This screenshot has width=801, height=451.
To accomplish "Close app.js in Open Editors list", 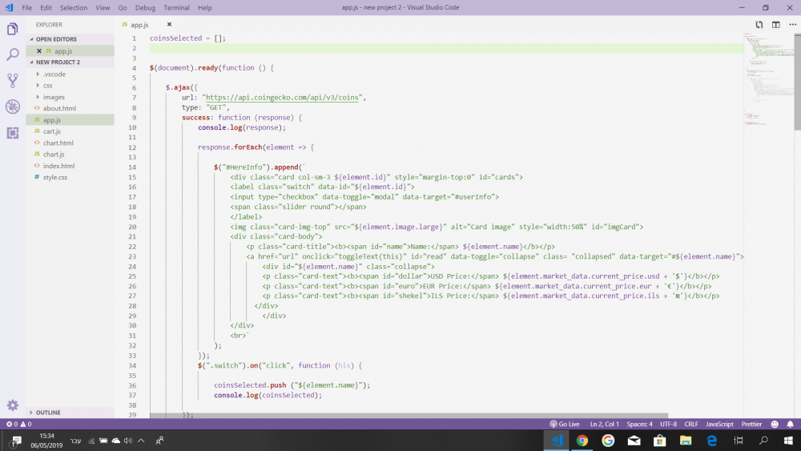I will [x=38, y=51].
